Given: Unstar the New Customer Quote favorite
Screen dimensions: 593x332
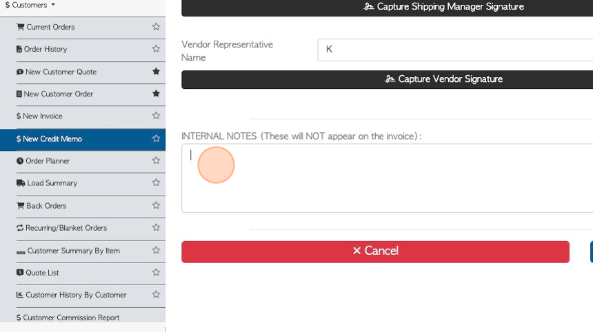Looking at the screenshot, I should tap(156, 71).
